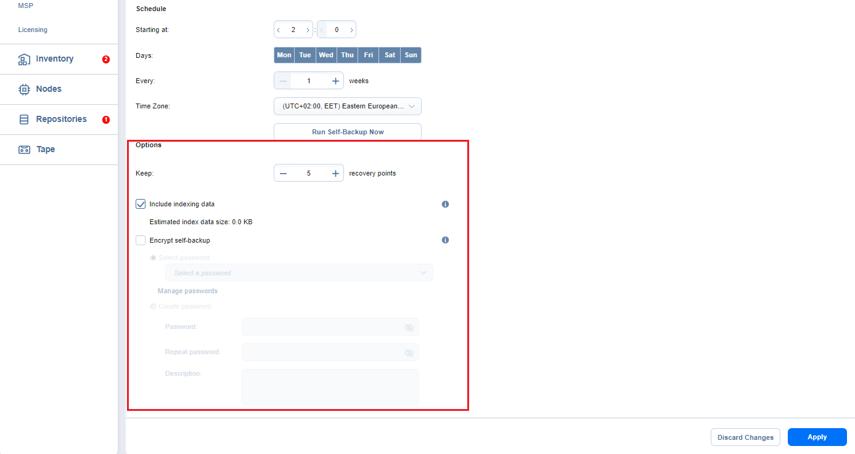This screenshot has height=454, width=855.
Task: Click the Nodes chip icon
Action: 24,89
